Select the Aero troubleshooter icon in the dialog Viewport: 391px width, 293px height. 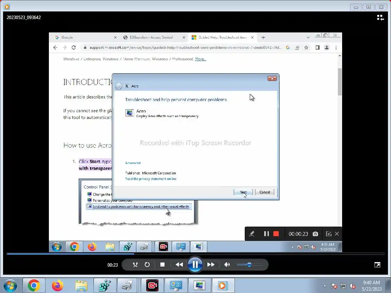pos(129,113)
